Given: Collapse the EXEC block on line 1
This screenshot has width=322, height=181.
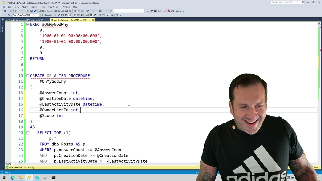Looking at the screenshot, I should click(x=28, y=24).
